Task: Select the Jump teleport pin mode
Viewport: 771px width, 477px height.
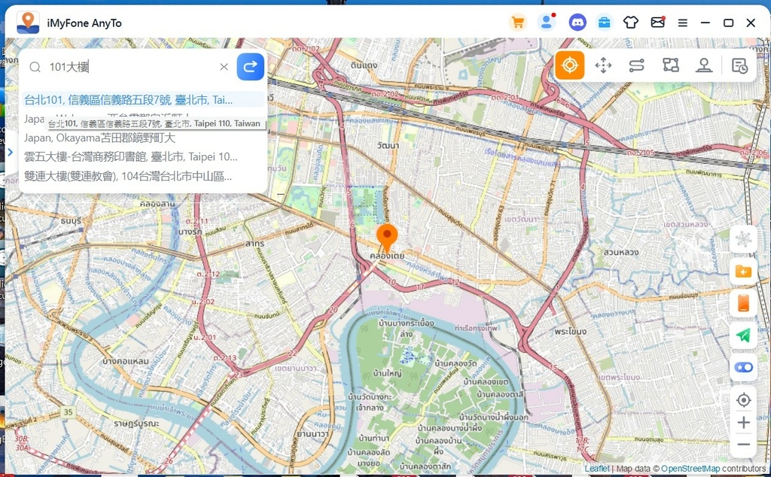Action: (704, 65)
